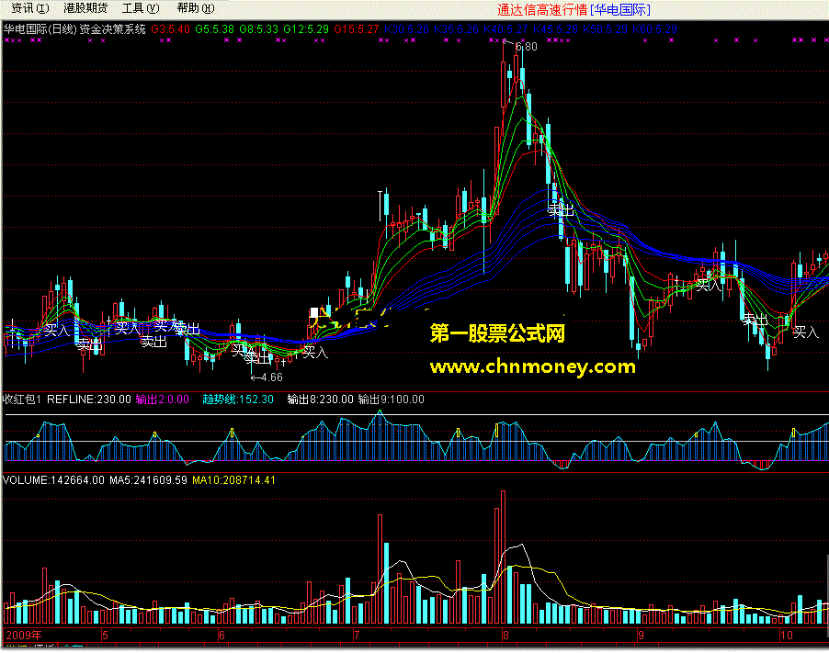Click the K60:5.29 indicator value
This screenshot has width=829, height=653.
point(654,29)
